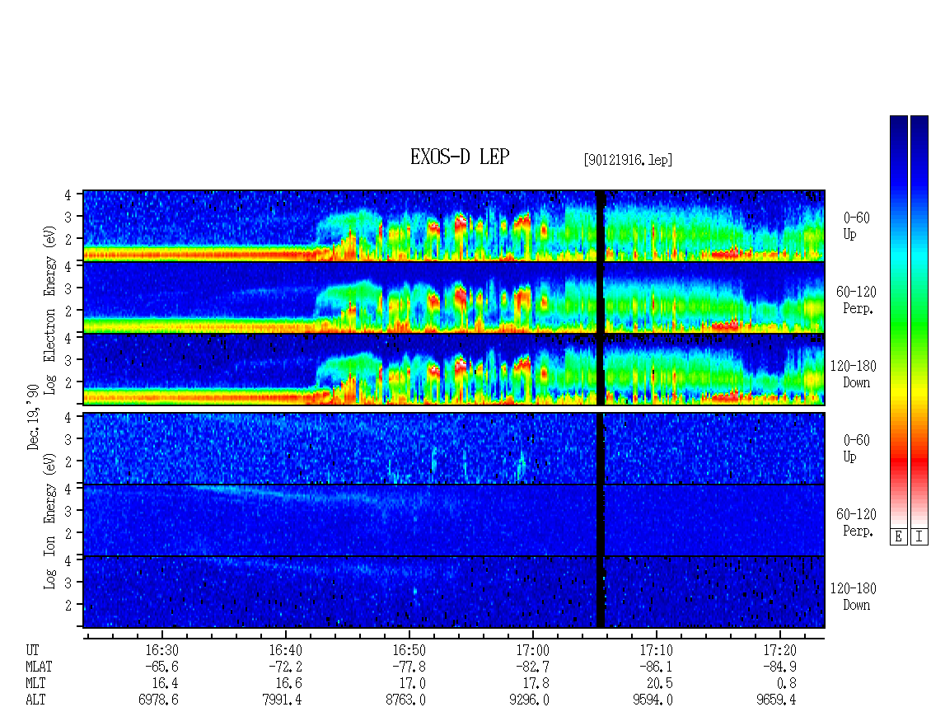Click the 60-120 Perp. label beside the ion panel

tap(856, 522)
